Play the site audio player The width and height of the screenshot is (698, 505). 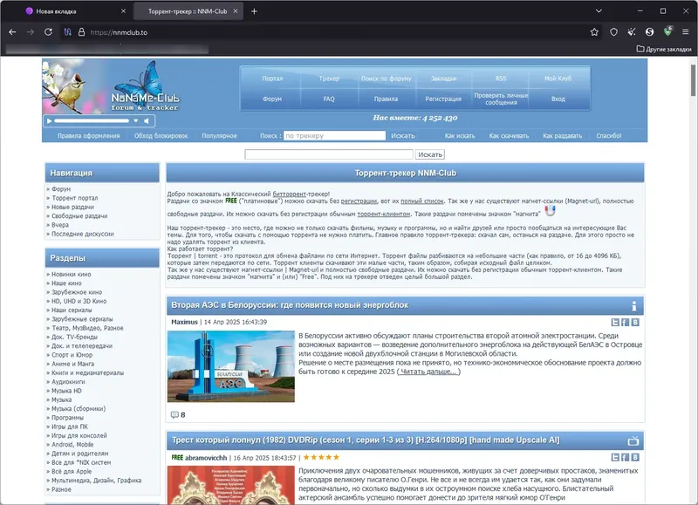coord(50,121)
